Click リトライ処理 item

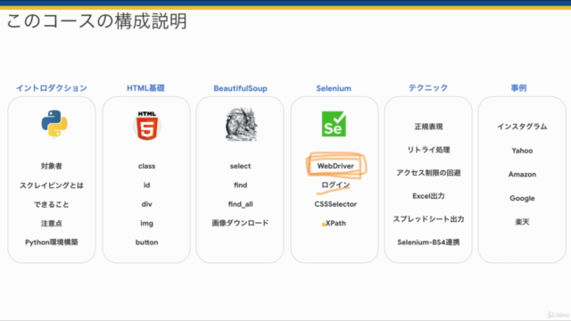click(x=428, y=150)
